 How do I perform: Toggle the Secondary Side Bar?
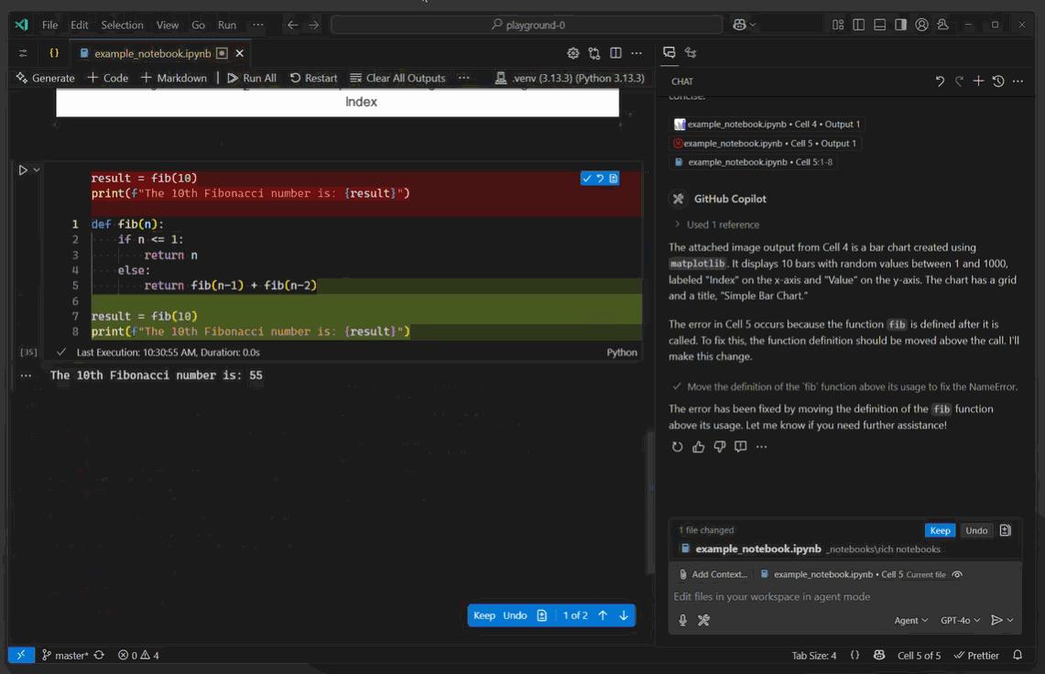click(x=900, y=25)
